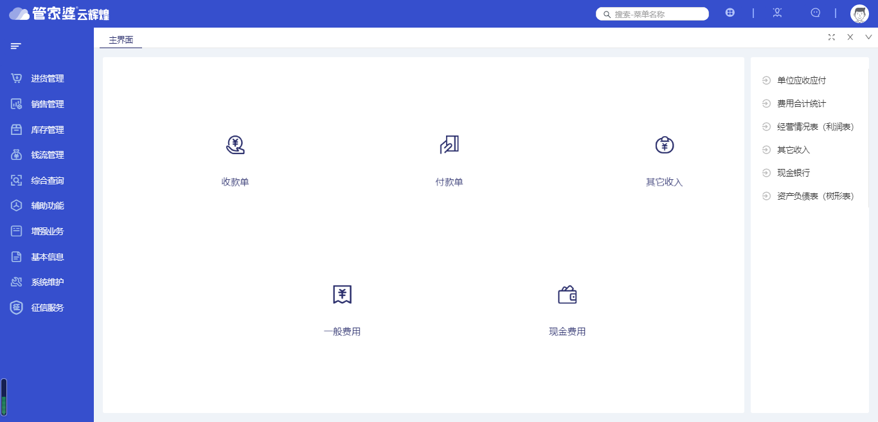Click the 付款单 label
The width and height of the screenshot is (878, 422).
point(449,182)
